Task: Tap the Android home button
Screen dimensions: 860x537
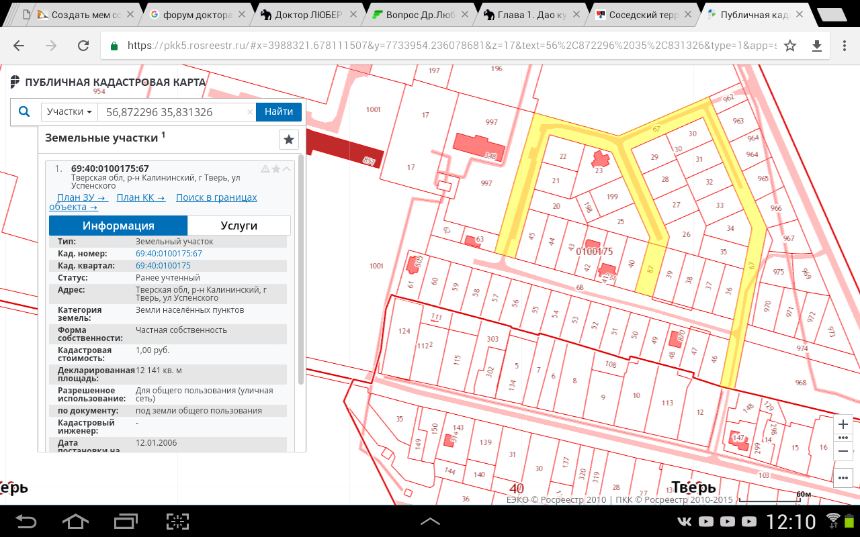Action: 75,521
